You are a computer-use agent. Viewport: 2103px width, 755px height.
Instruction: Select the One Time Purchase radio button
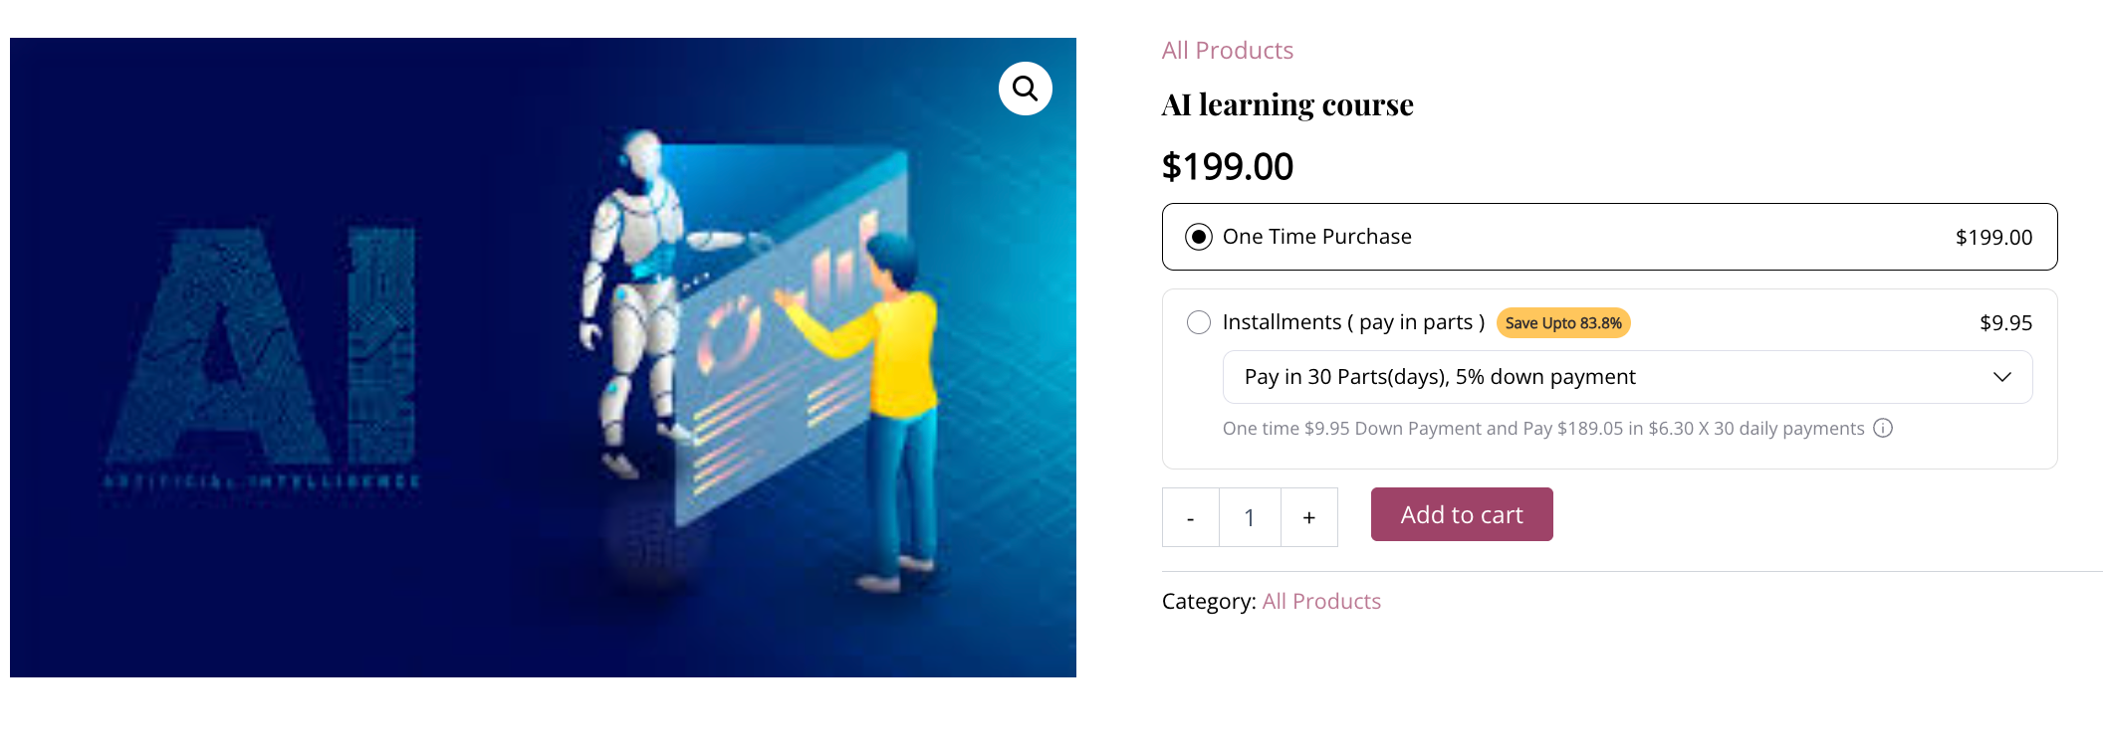click(x=1198, y=237)
